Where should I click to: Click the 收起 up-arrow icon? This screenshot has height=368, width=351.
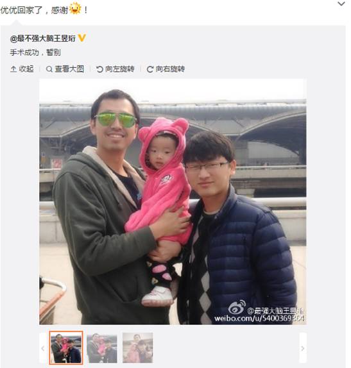[13, 69]
